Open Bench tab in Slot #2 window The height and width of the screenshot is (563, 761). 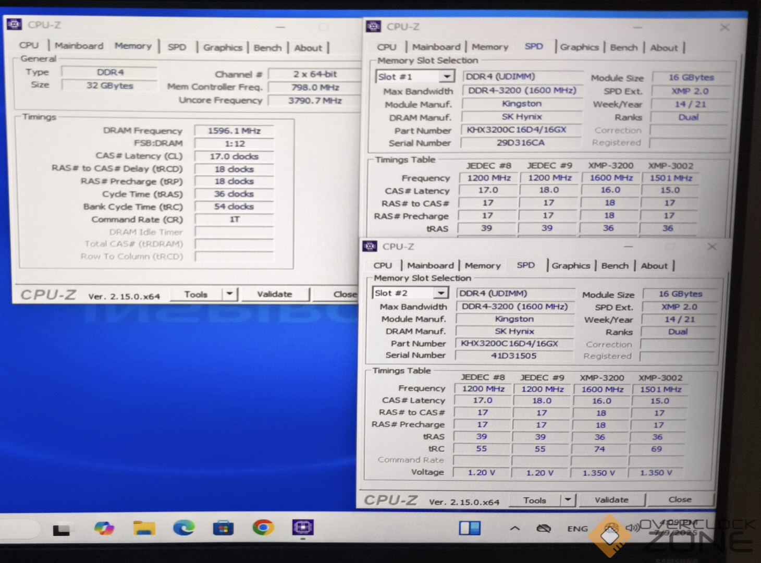pos(615,265)
